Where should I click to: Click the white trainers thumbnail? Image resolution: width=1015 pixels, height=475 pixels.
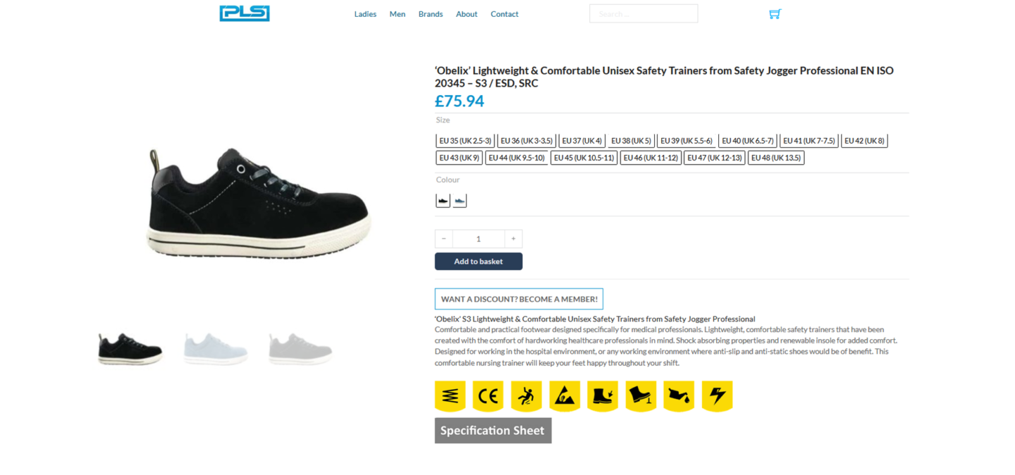tap(215, 346)
